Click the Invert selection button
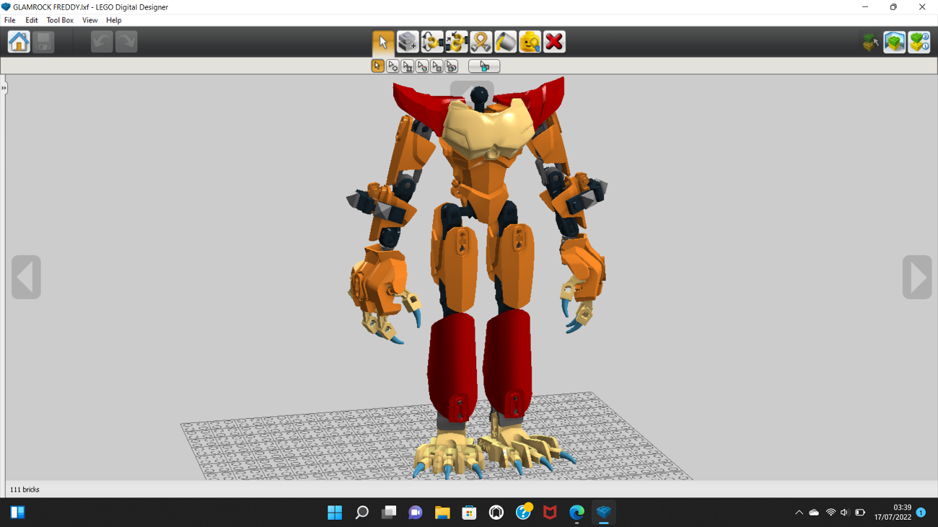The height and width of the screenshot is (527, 938). (484, 66)
